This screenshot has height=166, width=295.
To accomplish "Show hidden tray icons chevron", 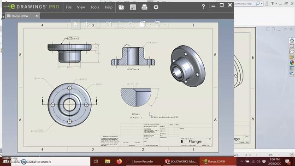I will pos(242,161).
